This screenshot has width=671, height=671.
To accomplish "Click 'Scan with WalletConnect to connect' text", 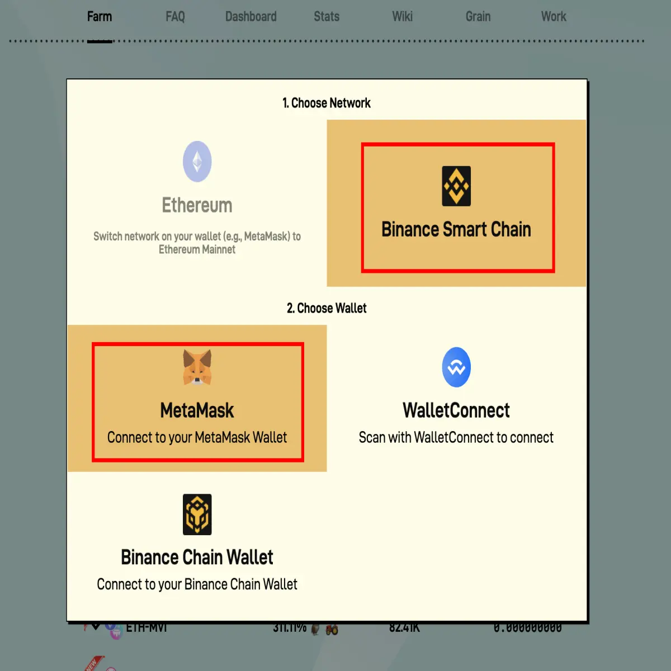I will click(456, 437).
